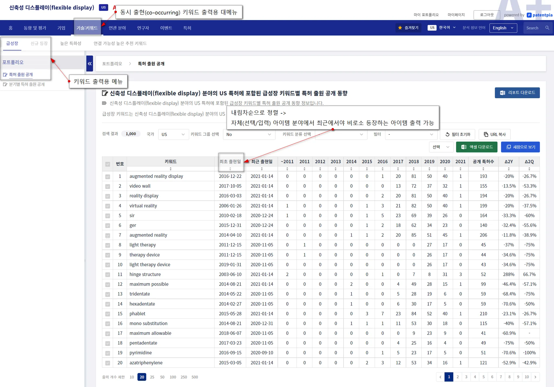Screen dimensions: 554x387
Task: Click Word icon on report download button
Action: point(502,93)
